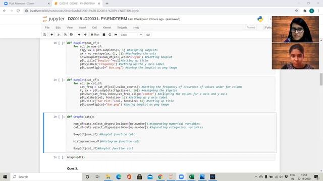The width and height of the screenshot is (323, 181).
Task: Run the selected cell
Action: pyautogui.click(x=95, y=35)
